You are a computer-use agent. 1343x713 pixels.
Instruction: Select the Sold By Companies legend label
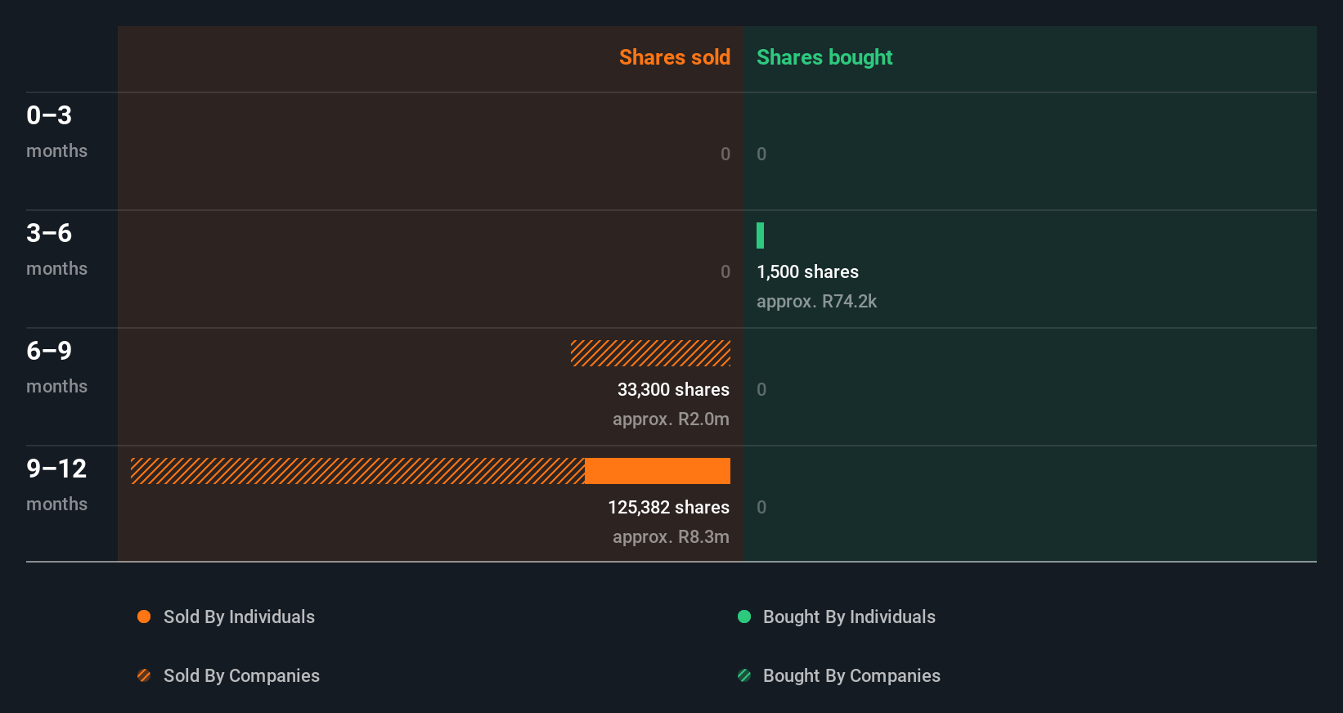coord(241,675)
